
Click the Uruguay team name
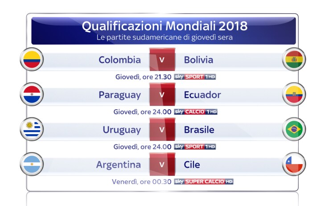tap(122, 130)
